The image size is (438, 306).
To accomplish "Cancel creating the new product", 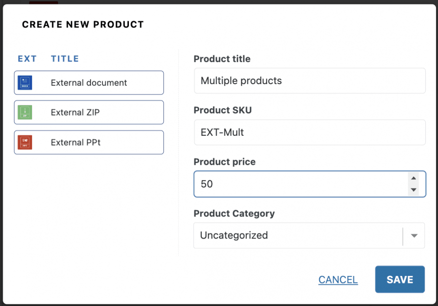I will pos(338,280).
